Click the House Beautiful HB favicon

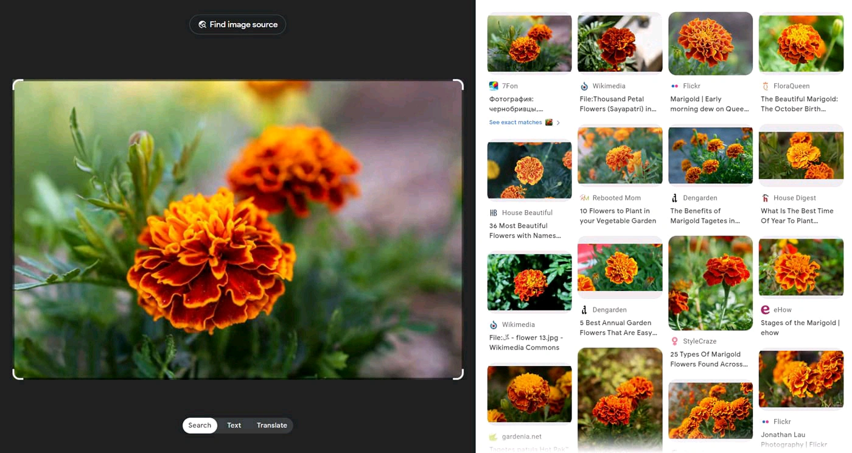(494, 212)
